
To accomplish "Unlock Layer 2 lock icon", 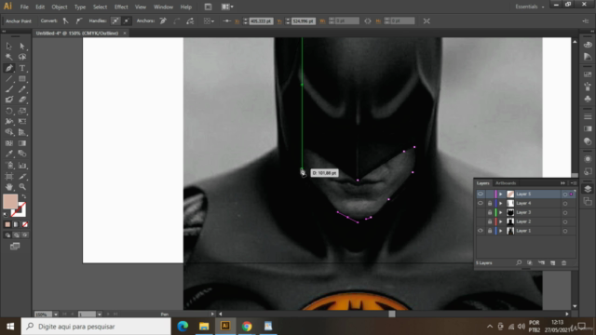I will pyautogui.click(x=490, y=221).
